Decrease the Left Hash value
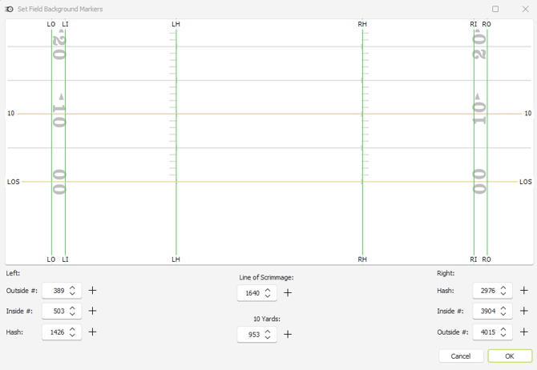 (72, 335)
